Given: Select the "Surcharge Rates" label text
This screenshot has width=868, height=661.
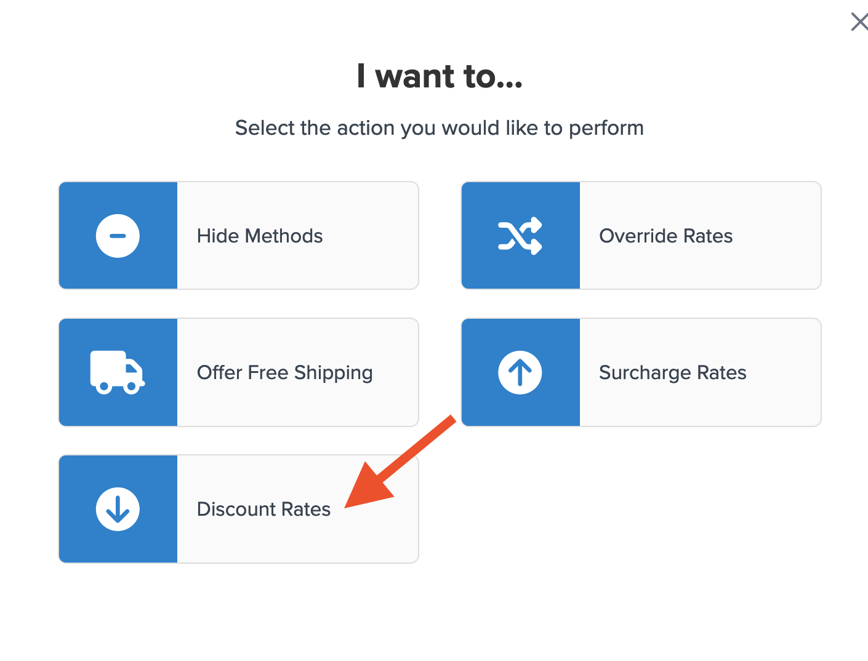Looking at the screenshot, I should coord(672,372).
